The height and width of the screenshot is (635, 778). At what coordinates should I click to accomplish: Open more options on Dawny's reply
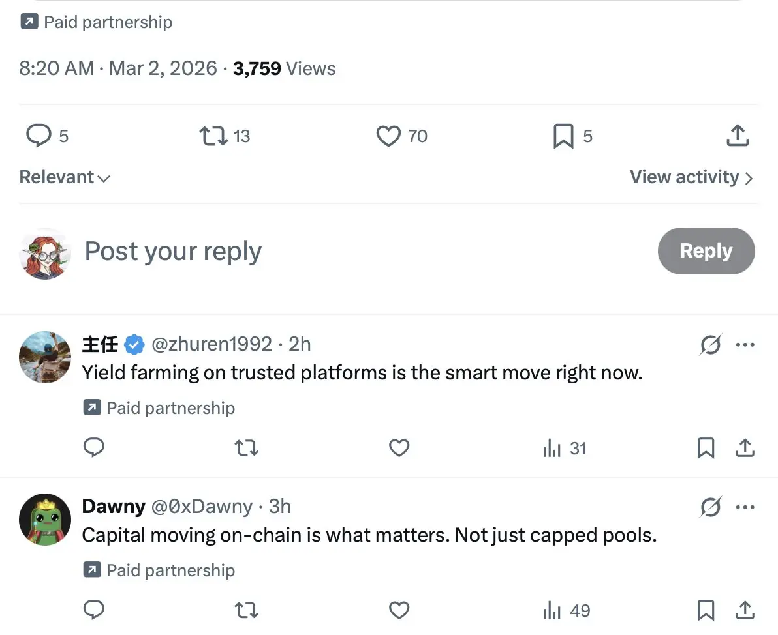[745, 507]
